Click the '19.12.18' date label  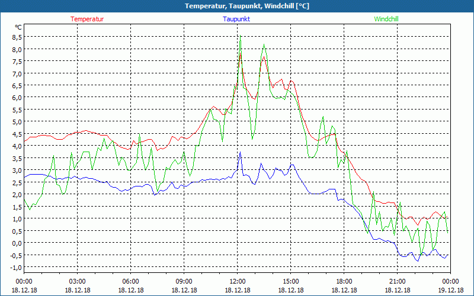(x=450, y=290)
